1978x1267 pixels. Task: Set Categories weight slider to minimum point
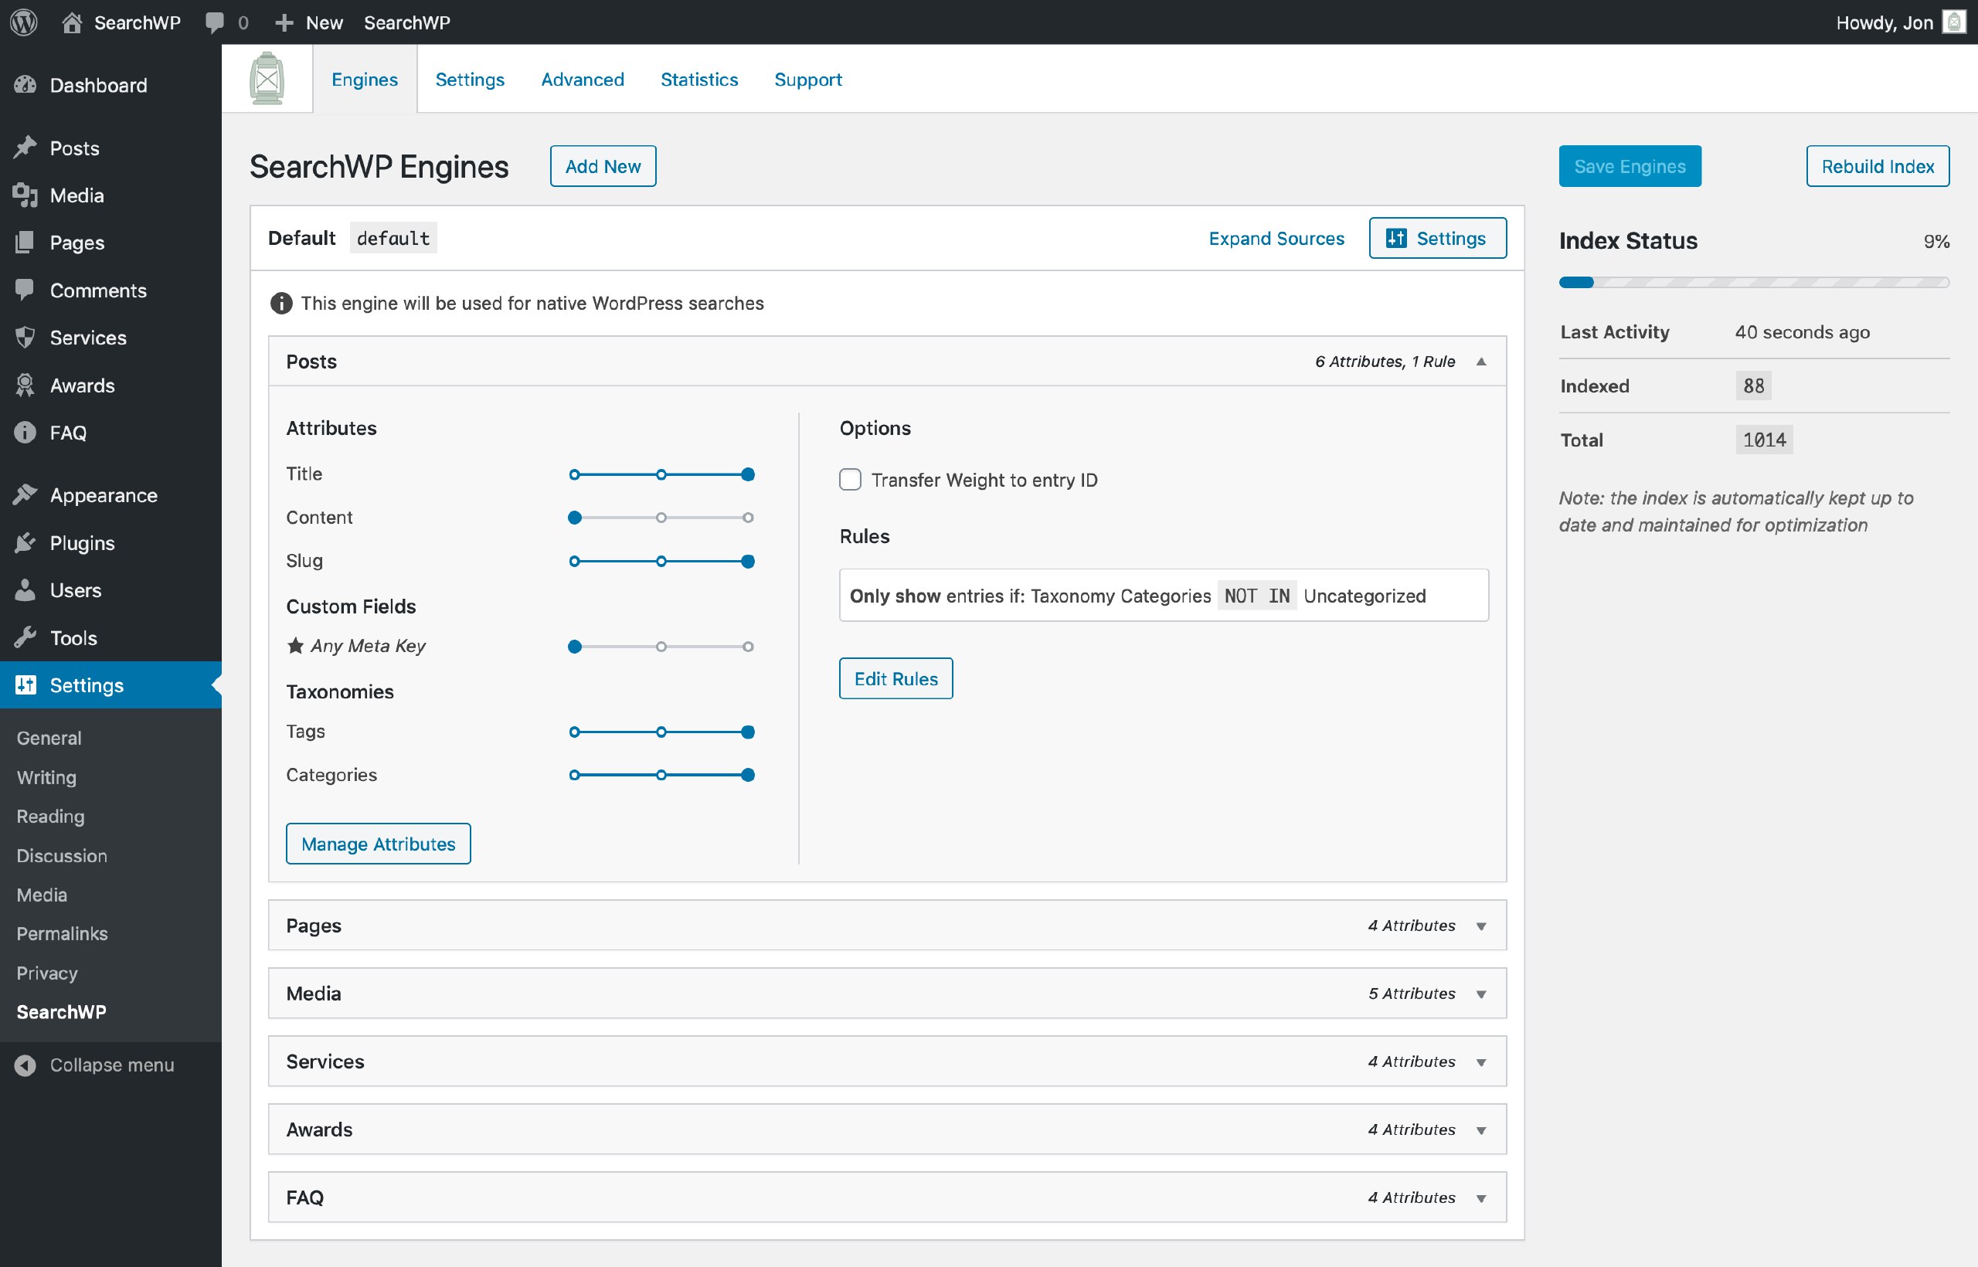click(x=574, y=775)
